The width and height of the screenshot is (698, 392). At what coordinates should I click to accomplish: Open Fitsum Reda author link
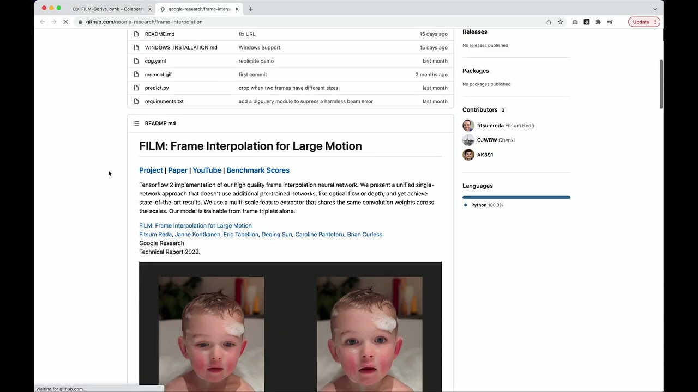click(155, 234)
